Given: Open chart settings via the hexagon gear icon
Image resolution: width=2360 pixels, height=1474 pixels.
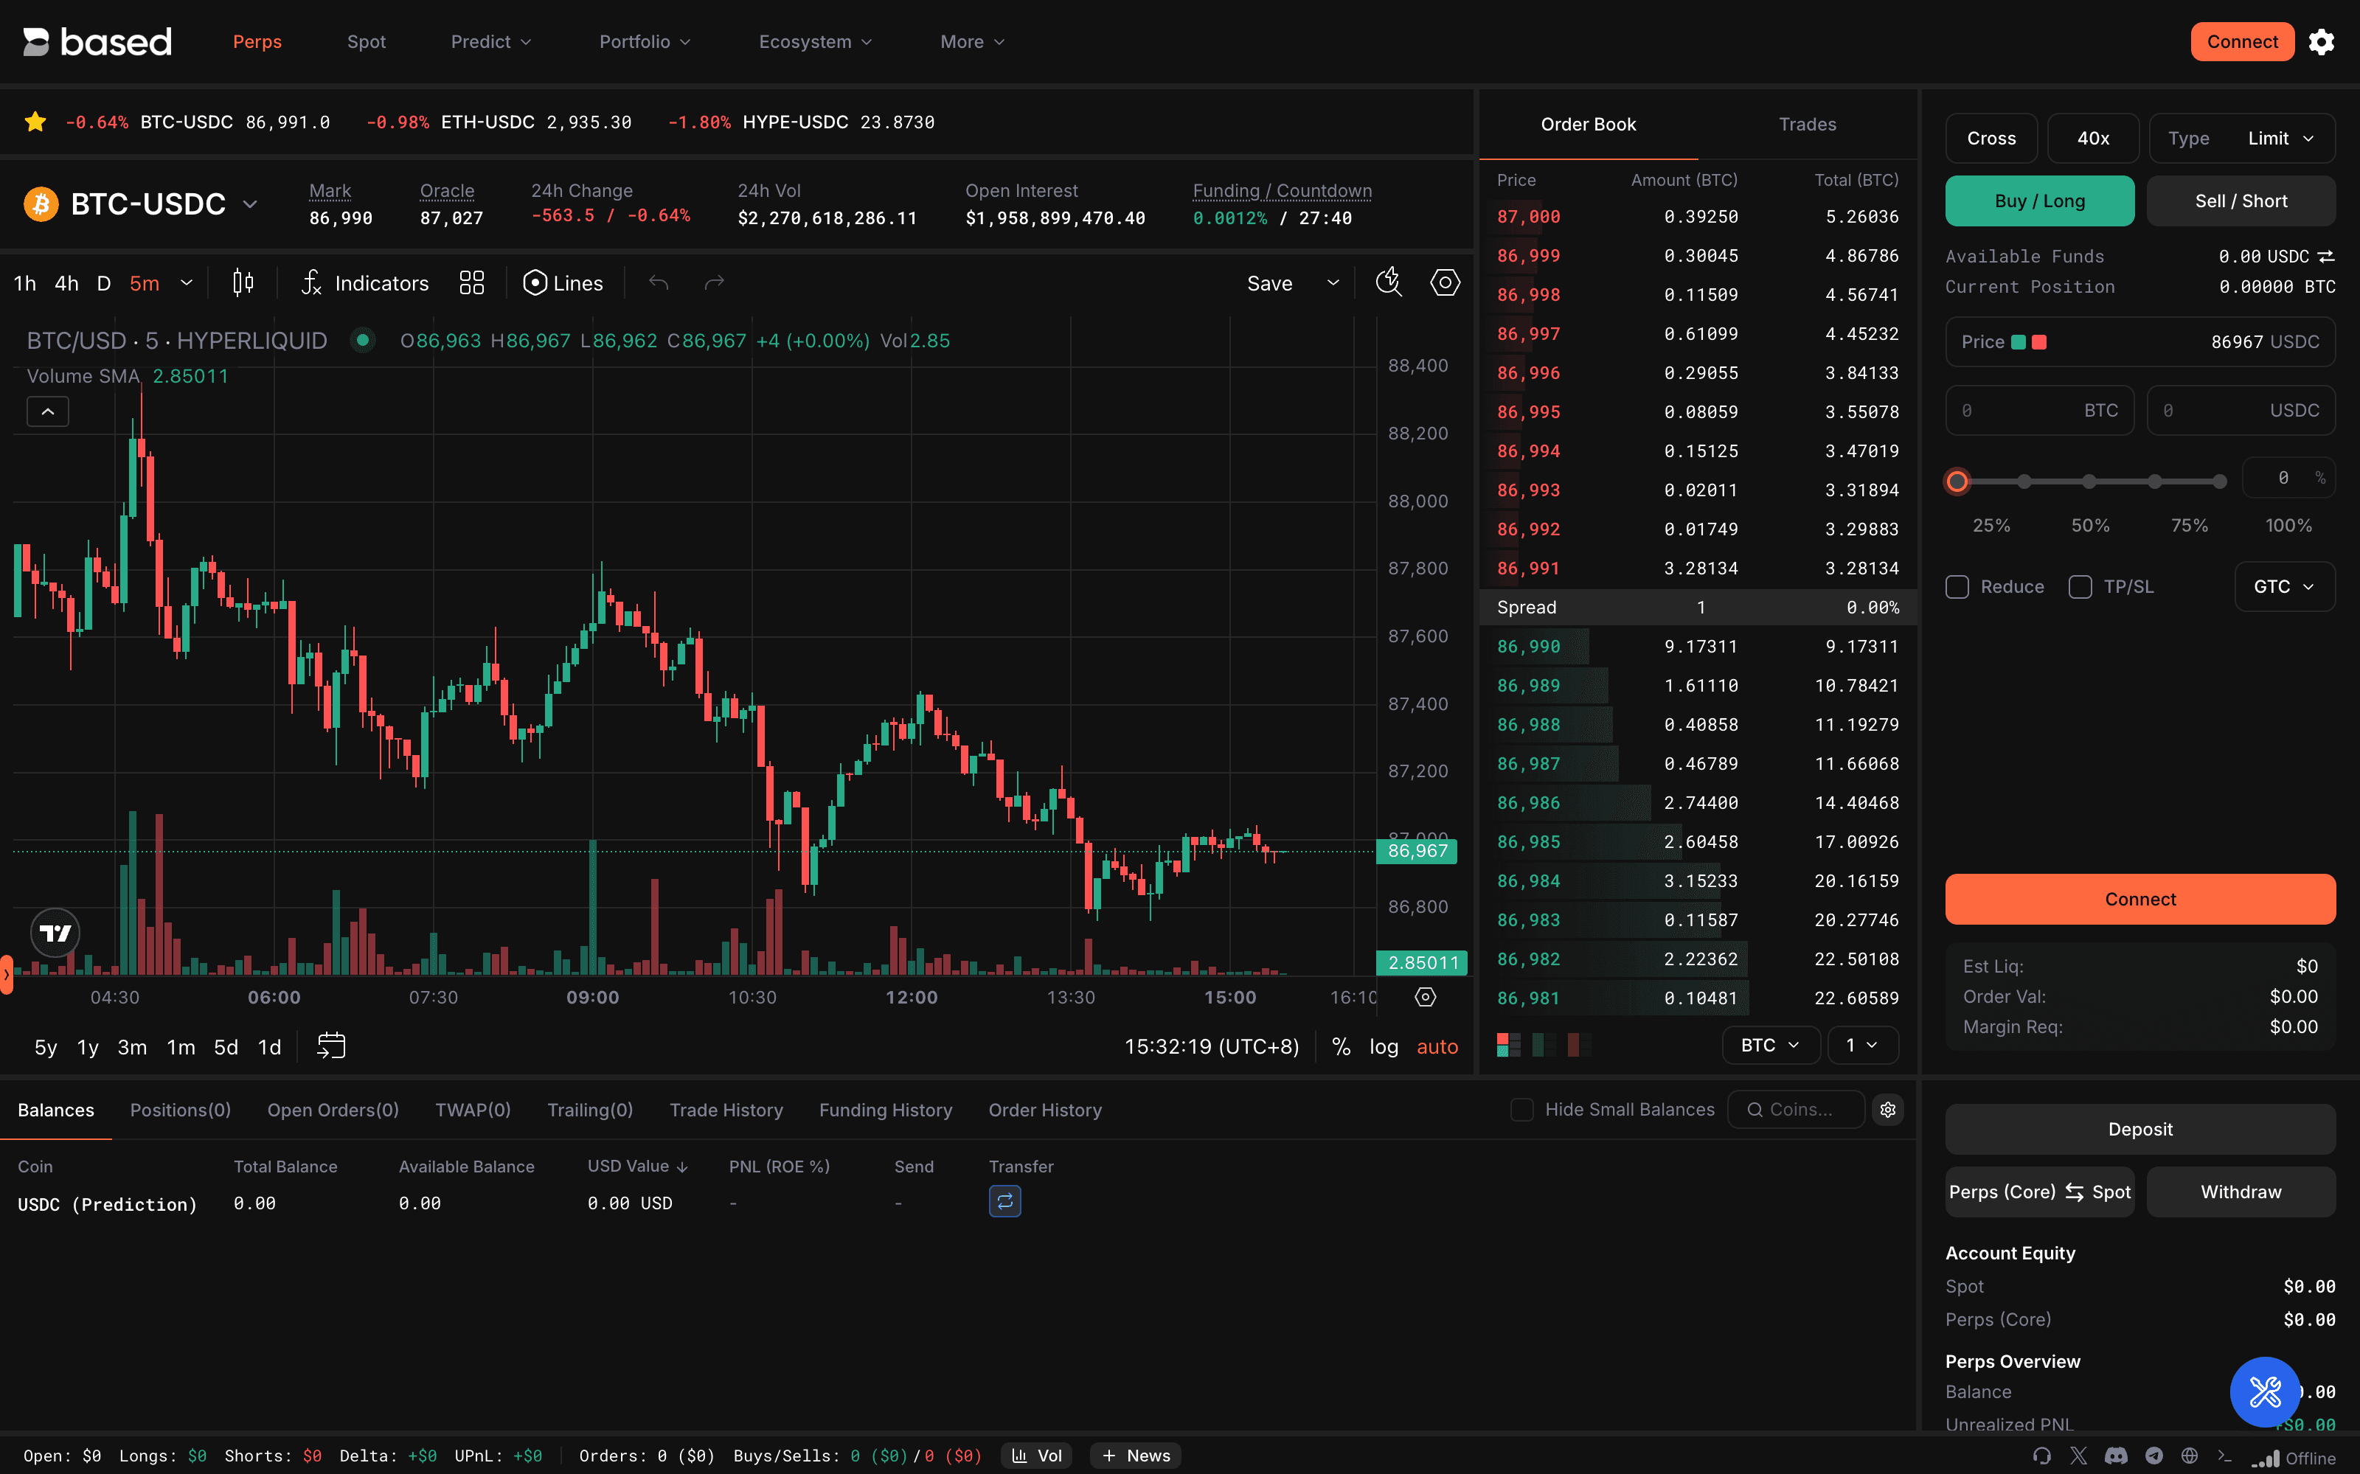Looking at the screenshot, I should point(1445,282).
